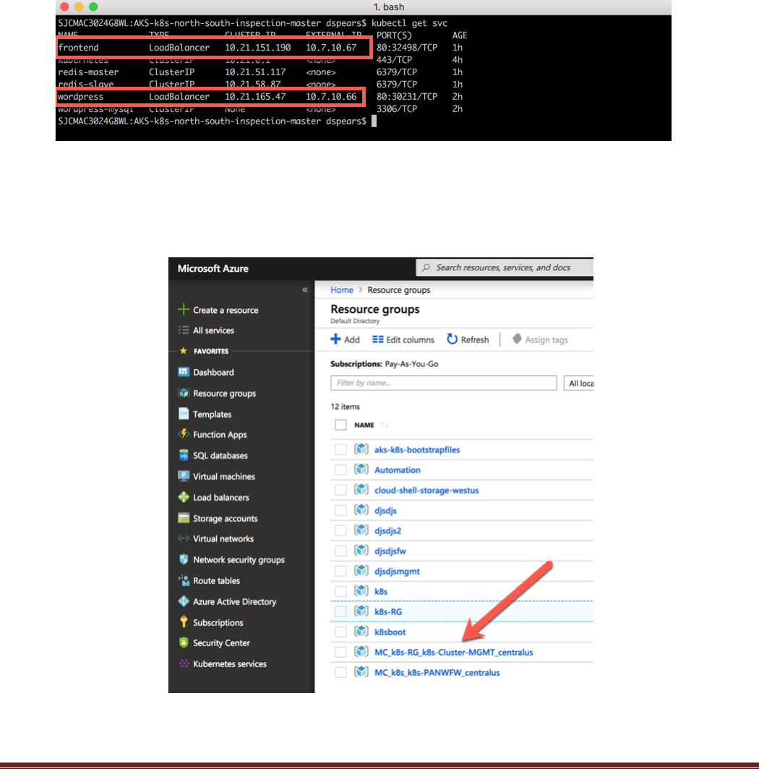Click the green maximize button of bash window
Viewport: 759px width, 769px height.
(93, 7)
